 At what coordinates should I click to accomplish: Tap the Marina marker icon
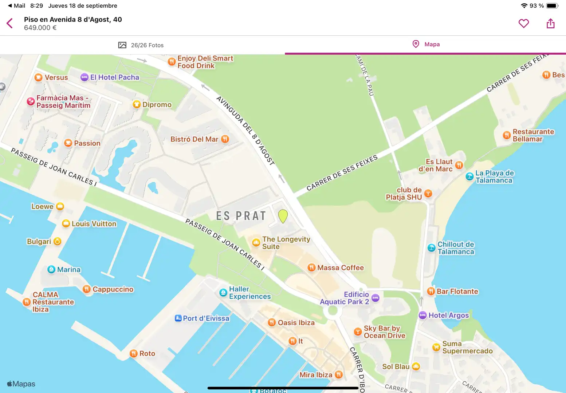tap(51, 270)
